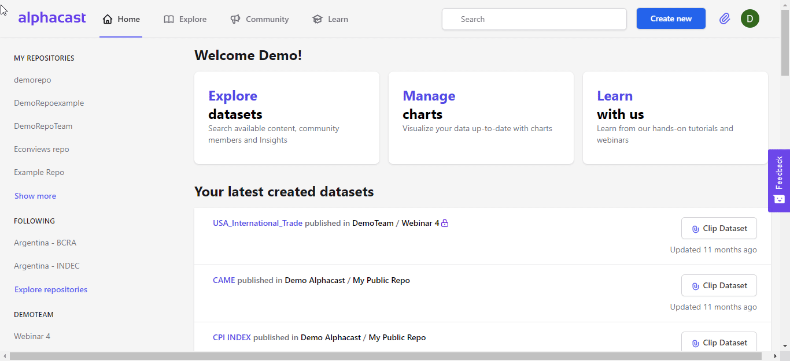Click inside the Search field
The height and width of the screenshot is (361, 790).
tap(534, 19)
